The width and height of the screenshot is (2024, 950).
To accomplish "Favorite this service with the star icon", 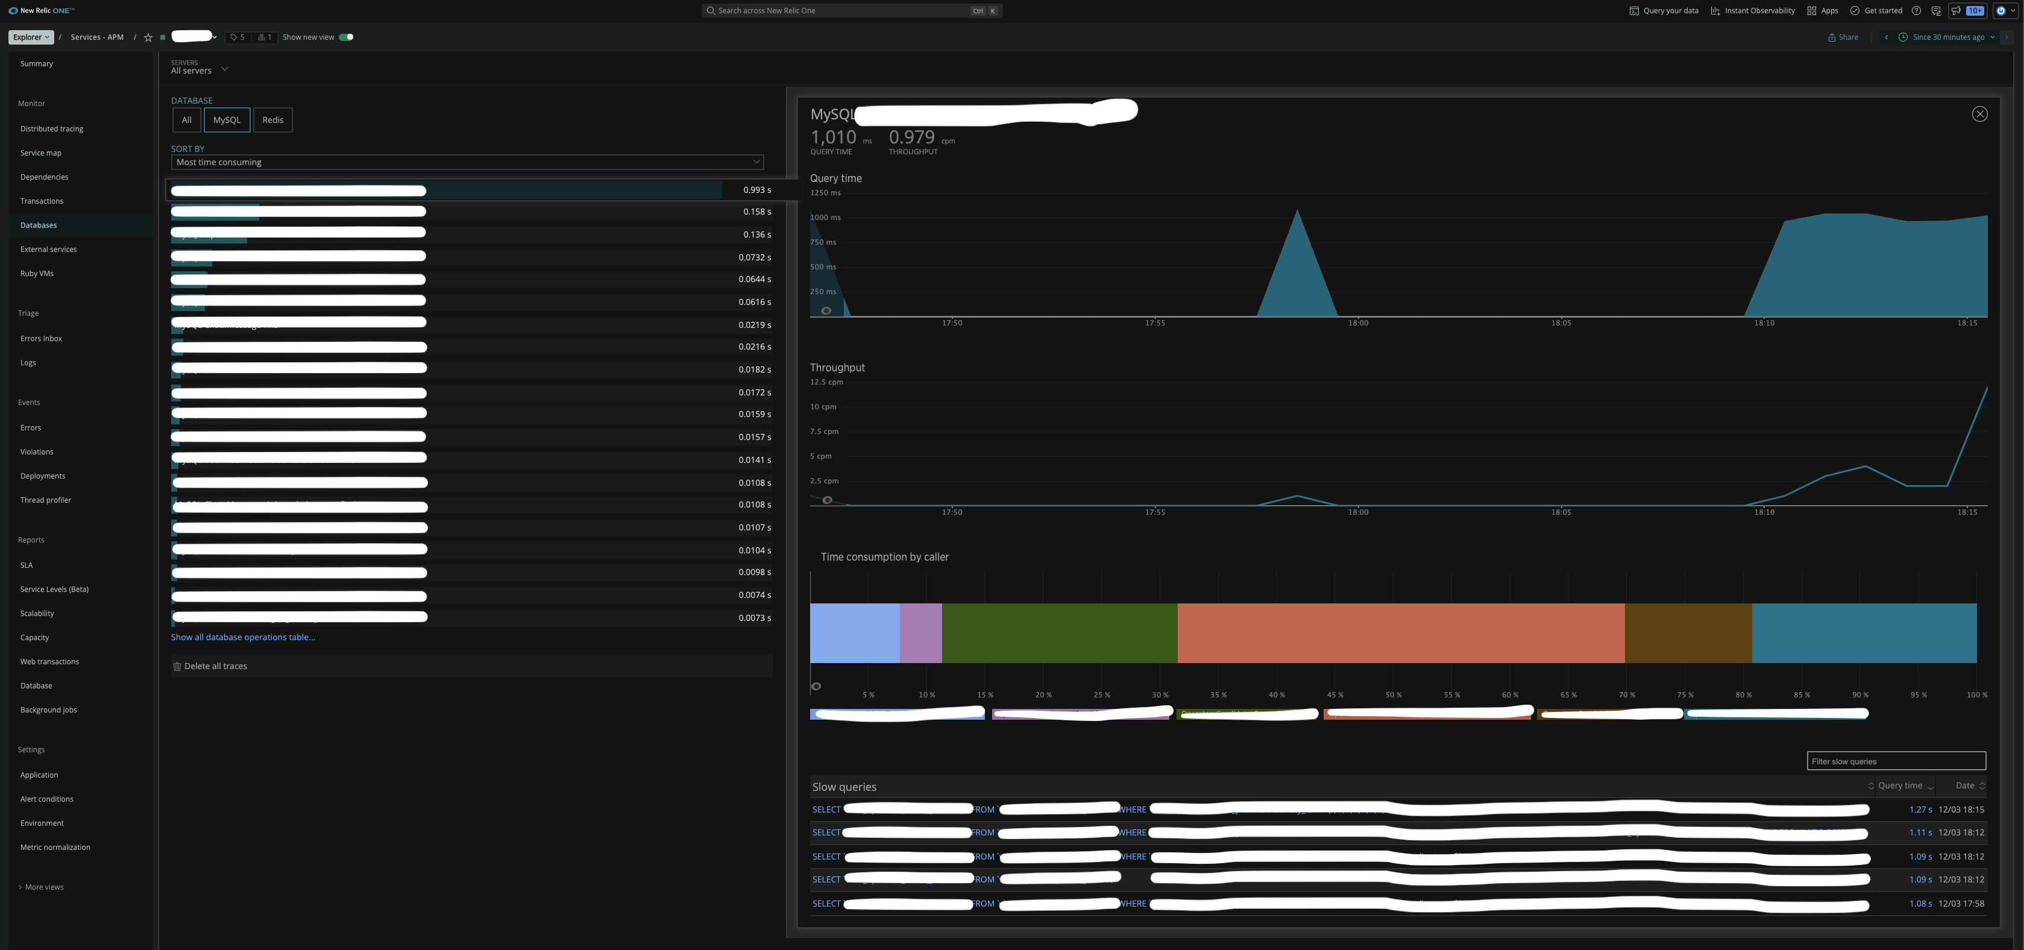I will pyautogui.click(x=148, y=37).
